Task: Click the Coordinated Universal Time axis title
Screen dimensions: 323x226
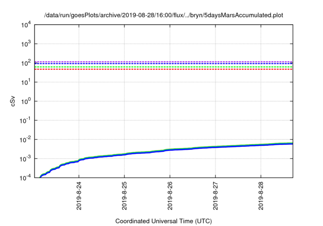Action: click(164, 221)
